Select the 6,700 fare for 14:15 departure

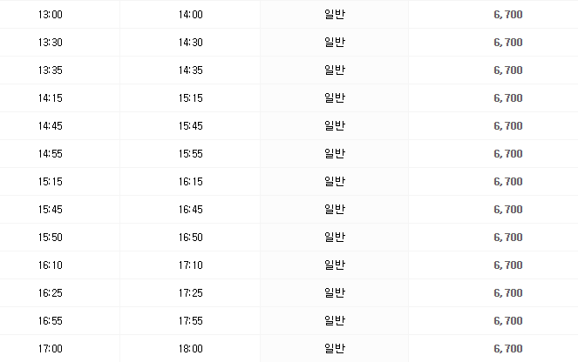coord(507,98)
